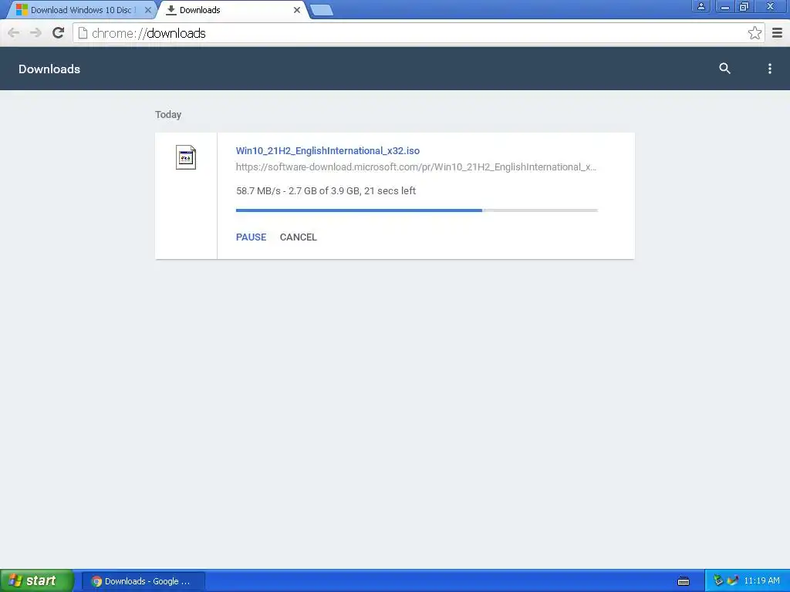Click the tray icon left of the clock
The width and height of the screenshot is (790, 592).
tap(733, 580)
